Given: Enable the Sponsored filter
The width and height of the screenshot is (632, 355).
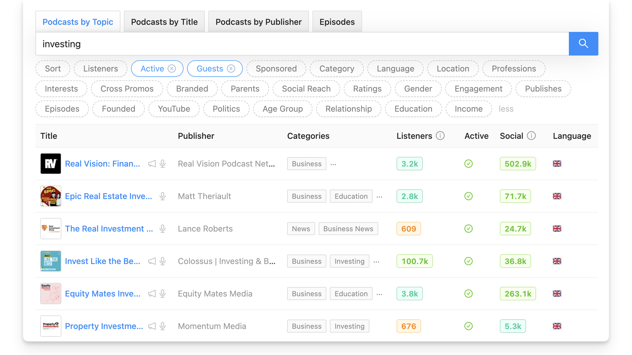Looking at the screenshot, I should tap(276, 68).
